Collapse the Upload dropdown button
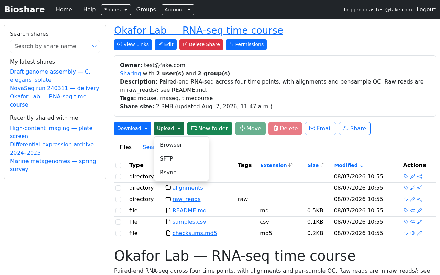The height and width of the screenshot is (275, 440). coord(169,129)
